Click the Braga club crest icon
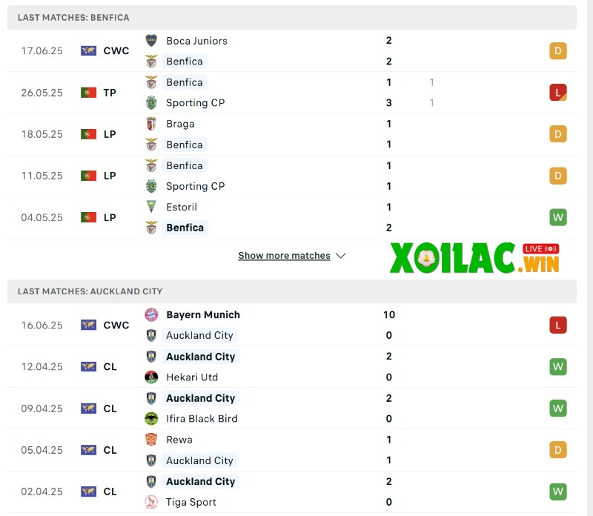The image size is (593, 516). tap(151, 124)
